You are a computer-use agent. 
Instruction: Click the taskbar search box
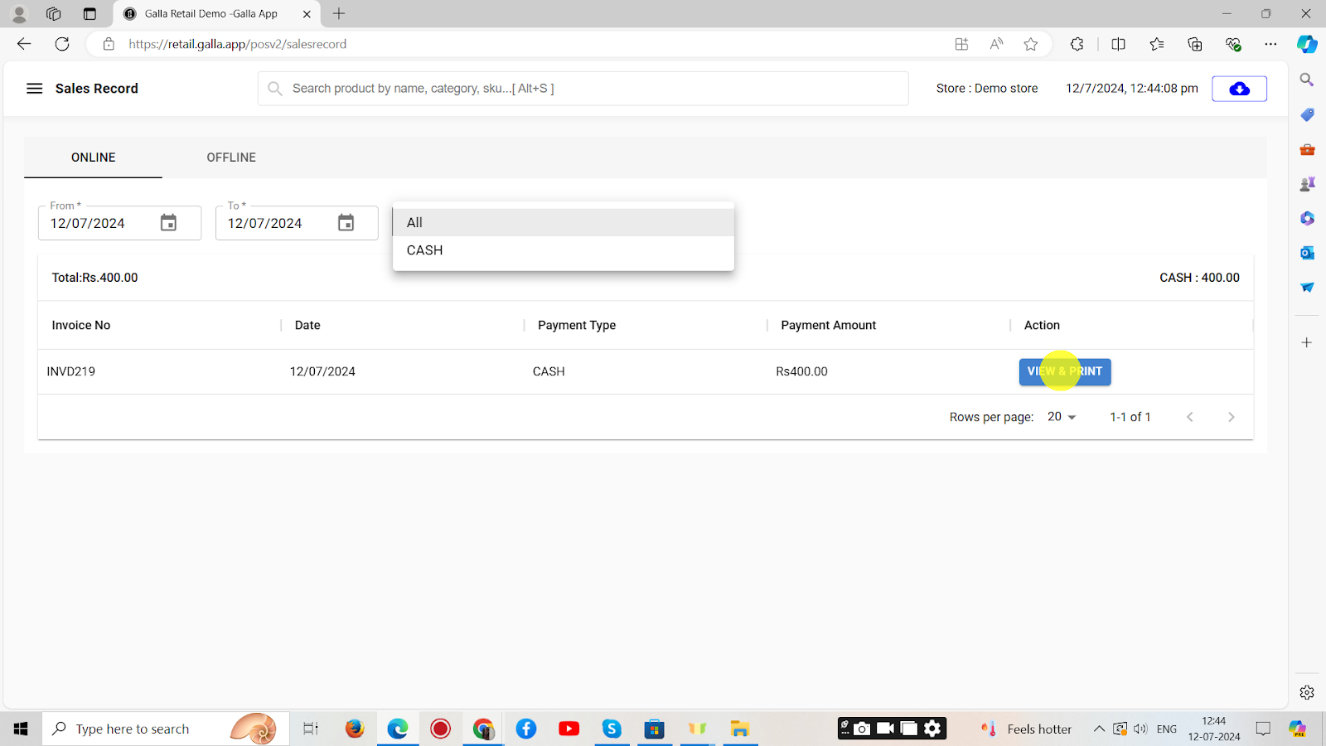pyautogui.click(x=166, y=729)
